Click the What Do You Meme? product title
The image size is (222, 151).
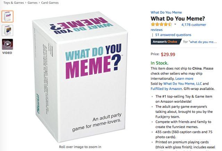178,18
